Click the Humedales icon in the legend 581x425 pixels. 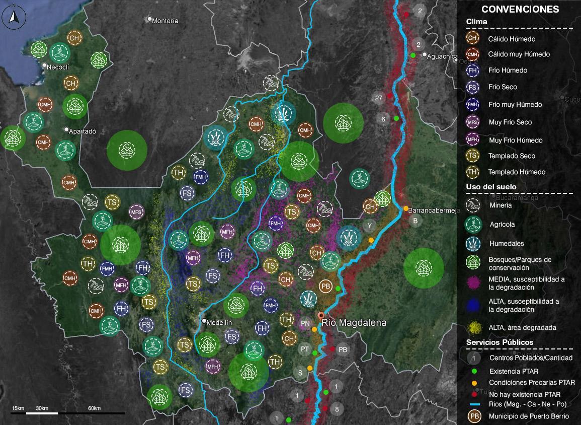pos(473,244)
